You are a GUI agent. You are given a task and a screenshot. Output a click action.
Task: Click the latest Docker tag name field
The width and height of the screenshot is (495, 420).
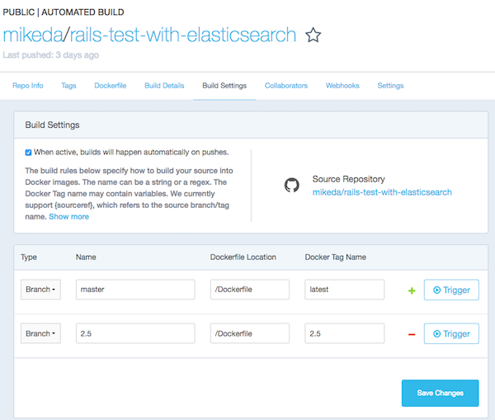pyautogui.click(x=344, y=290)
